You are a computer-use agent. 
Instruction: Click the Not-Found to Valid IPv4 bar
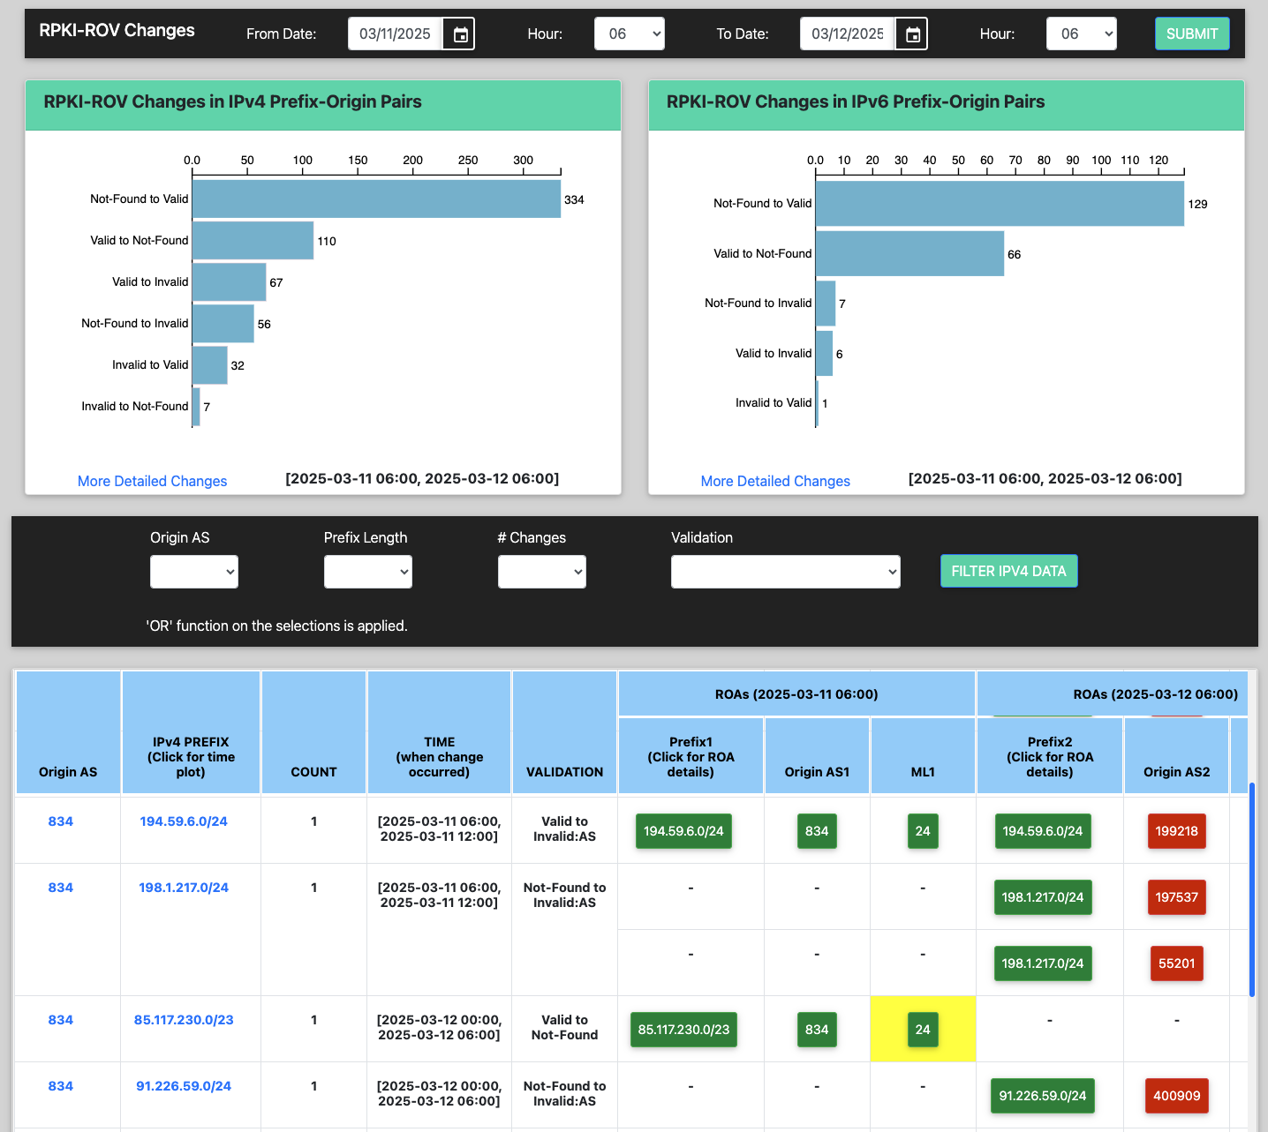(376, 199)
